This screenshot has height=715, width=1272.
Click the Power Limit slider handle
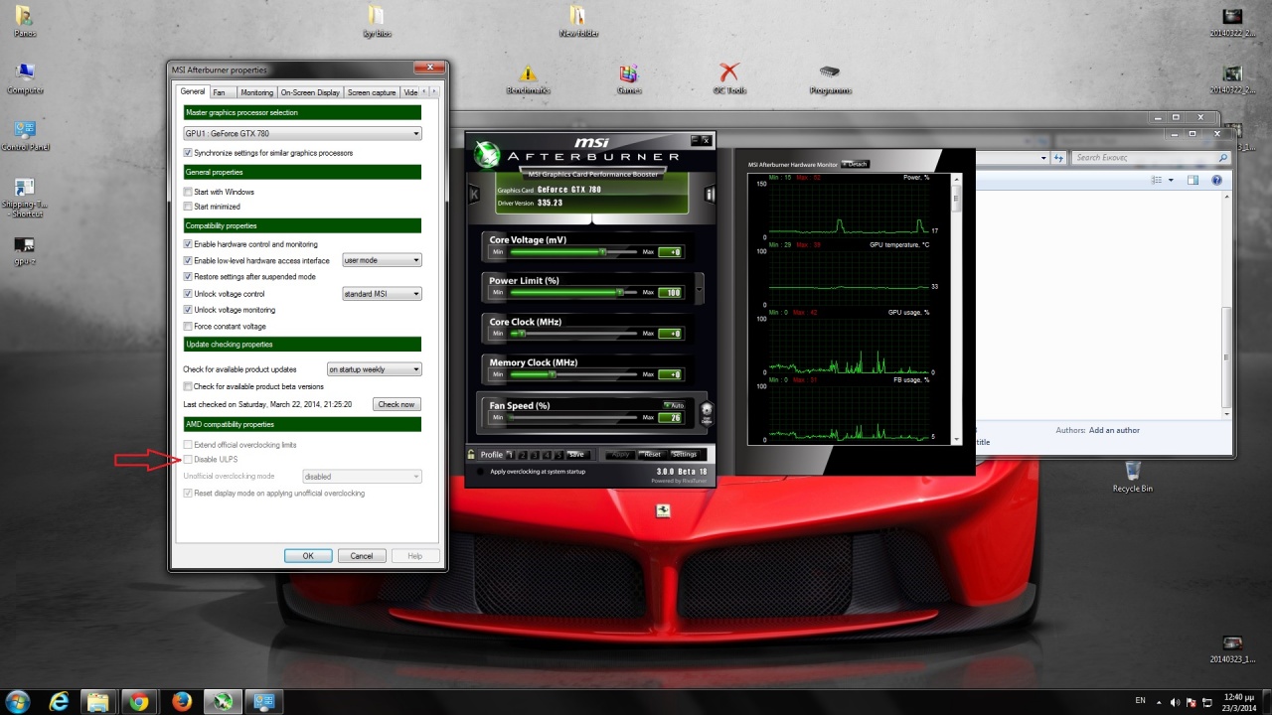pyautogui.click(x=619, y=292)
